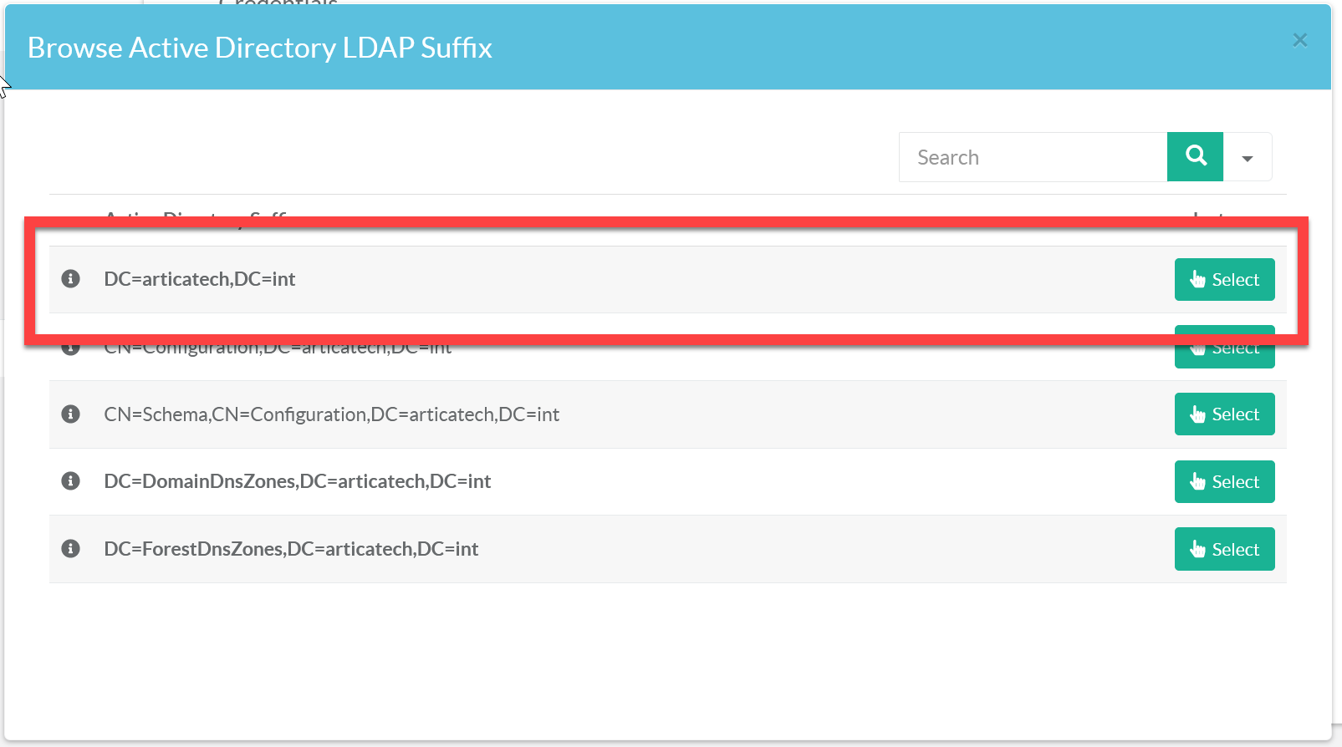1342x747 pixels.
Task: Click info icon for the CN=Schema suffix
Action: coord(71,414)
